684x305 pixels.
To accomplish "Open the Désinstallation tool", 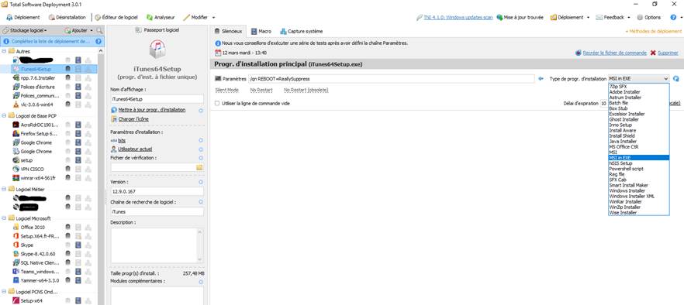I will click(x=67, y=18).
